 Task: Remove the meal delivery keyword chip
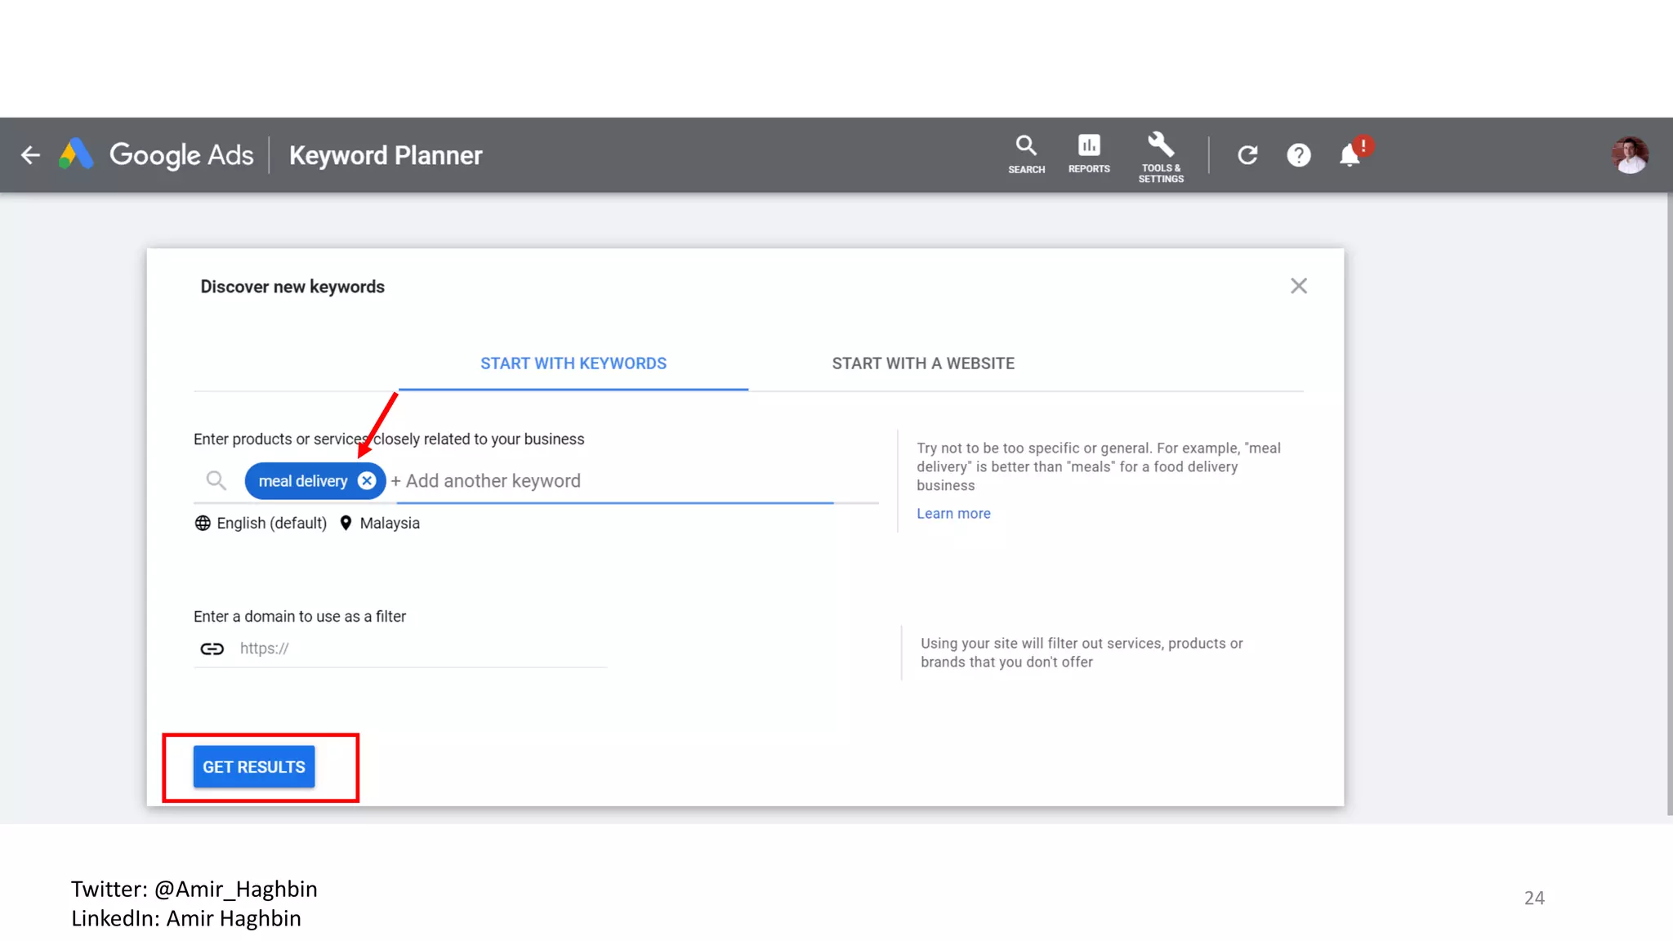tap(368, 481)
